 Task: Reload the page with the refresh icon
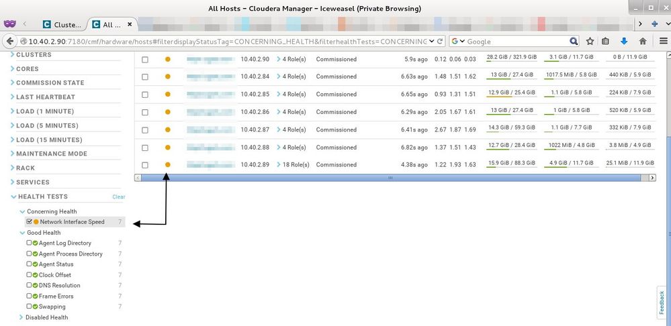(x=439, y=42)
